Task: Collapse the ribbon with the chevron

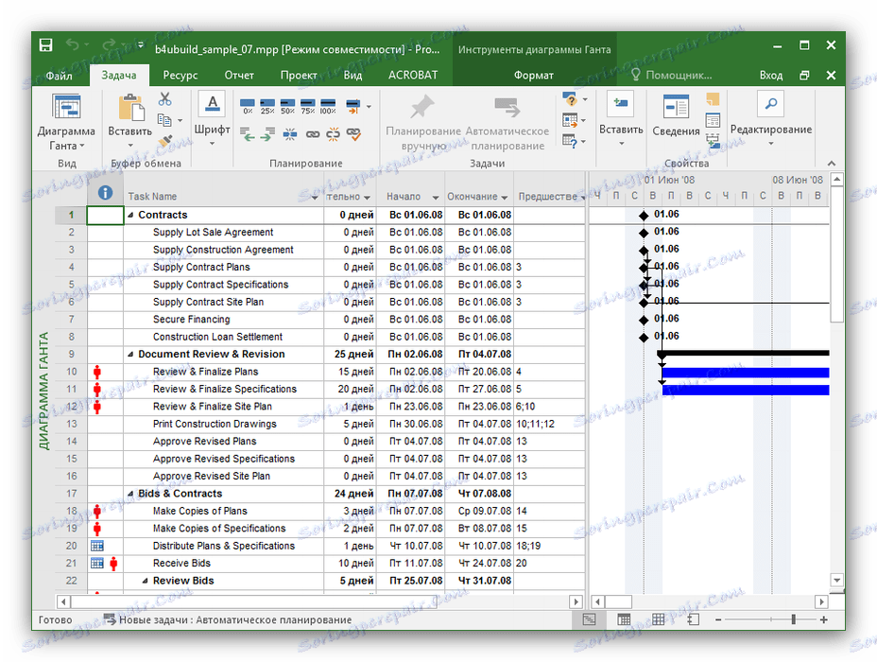Action: click(832, 164)
